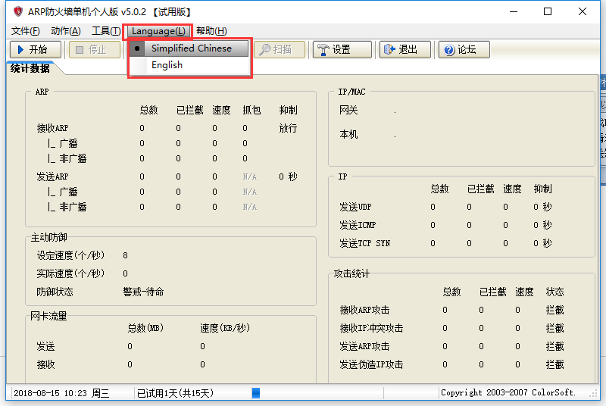Click the 扫描 (Scan) magnifier button
This screenshot has height=406, width=606.
coord(279,50)
